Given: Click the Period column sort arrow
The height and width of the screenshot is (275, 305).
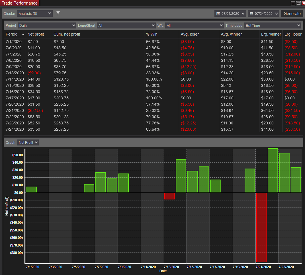Looking at the screenshot, I should click(x=23, y=34).
